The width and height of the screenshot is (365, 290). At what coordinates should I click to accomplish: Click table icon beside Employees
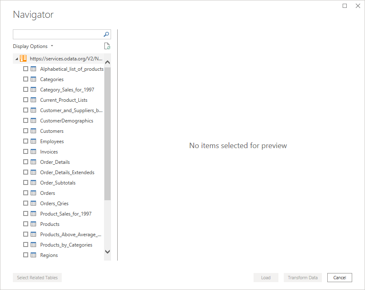(x=34, y=141)
